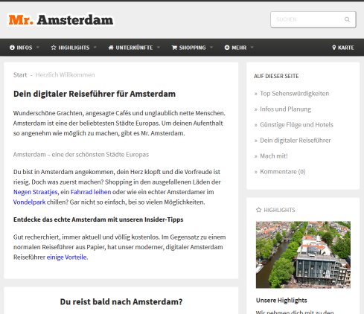The width and height of the screenshot is (364, 314).
Task: Expand the Shopping dropdown arrow
Action: [x=211, y=47]
